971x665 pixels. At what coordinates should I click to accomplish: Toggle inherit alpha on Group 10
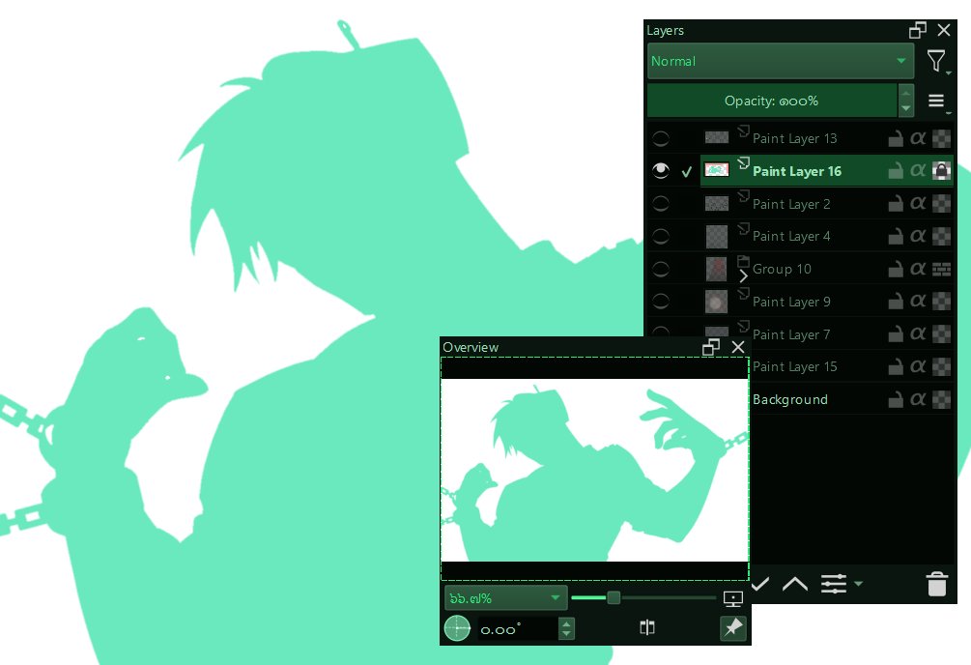pyautogui.click(x=918, y=269)
